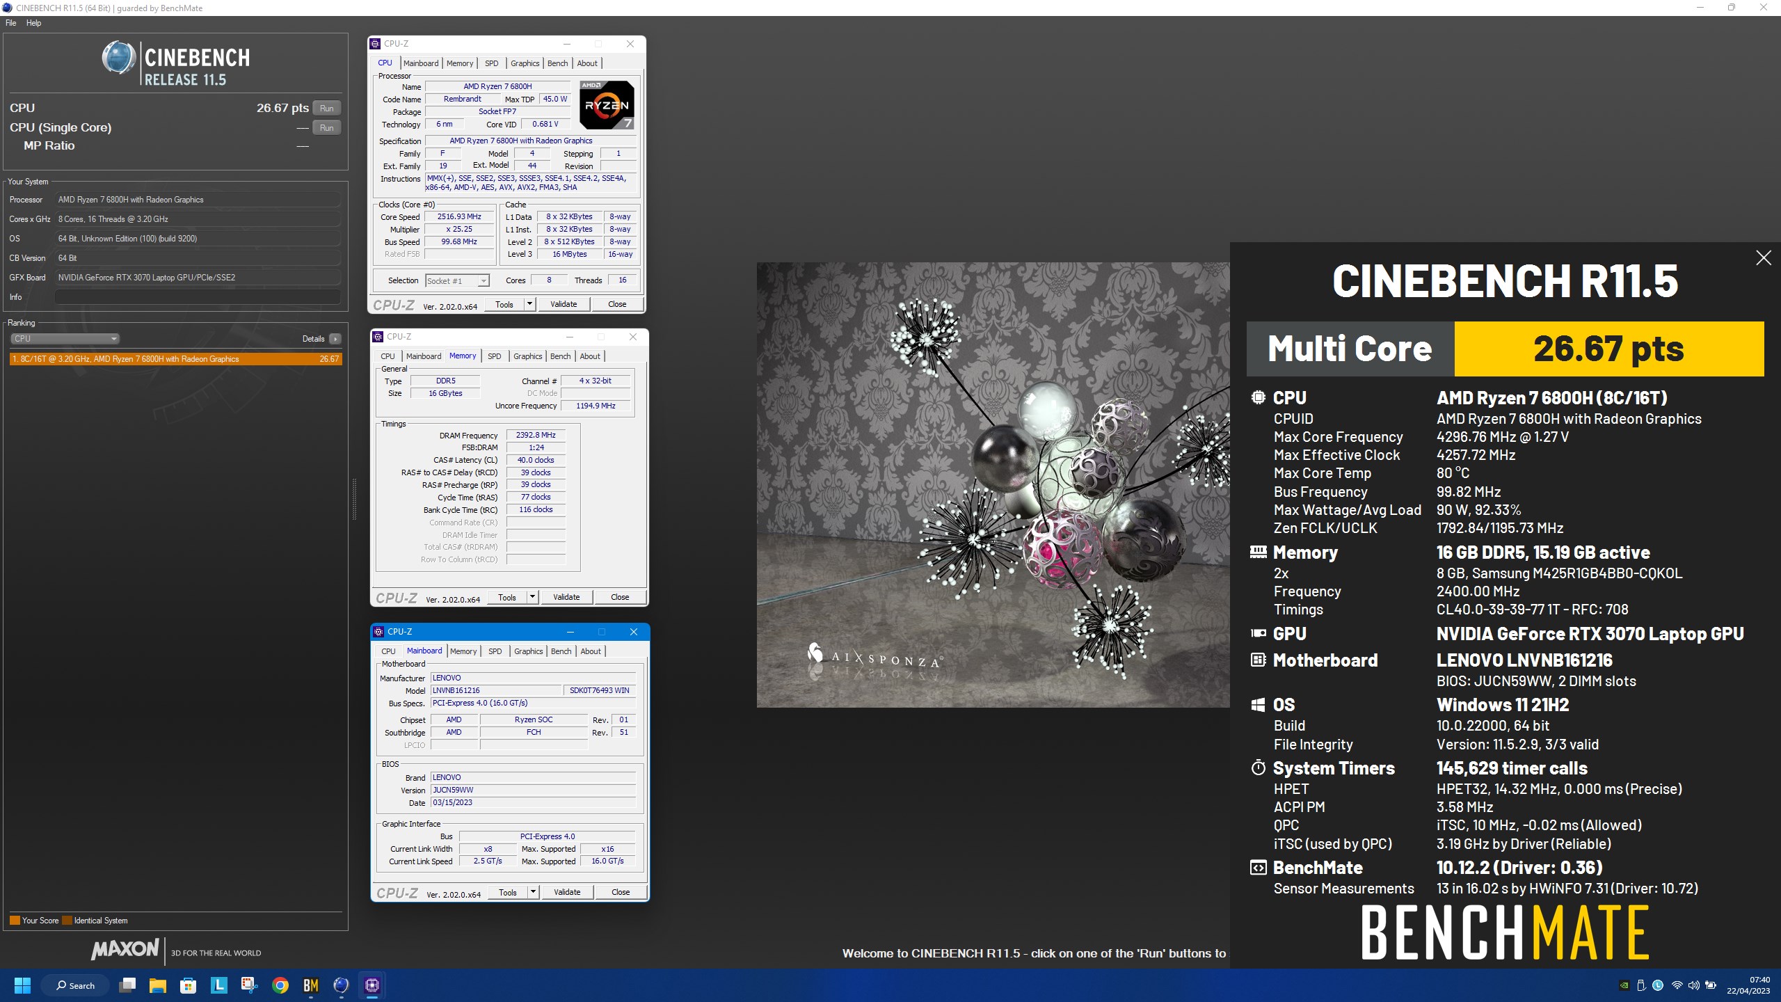Click Validate in top CPU-Z window
This screenshot has width=1781, height=1002.
(x=564, y=304)
